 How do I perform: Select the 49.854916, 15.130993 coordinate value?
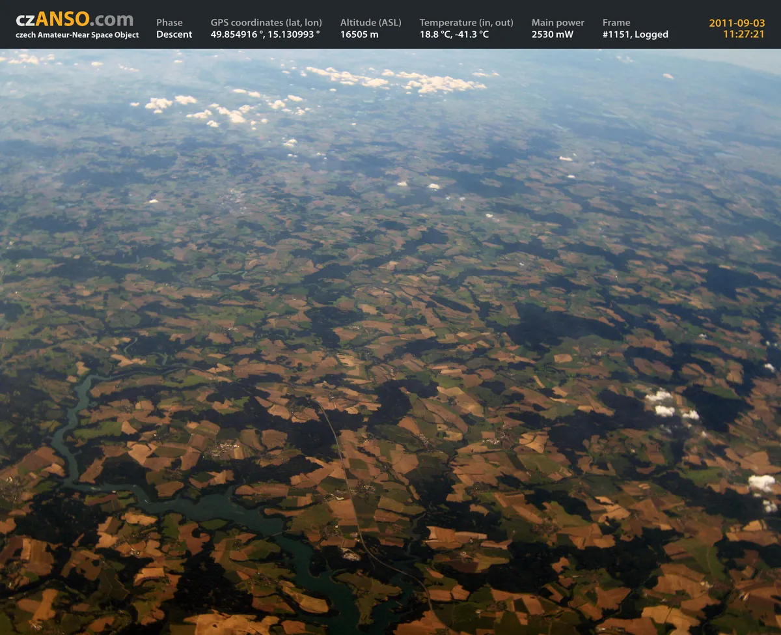click(x=265, y=35)
